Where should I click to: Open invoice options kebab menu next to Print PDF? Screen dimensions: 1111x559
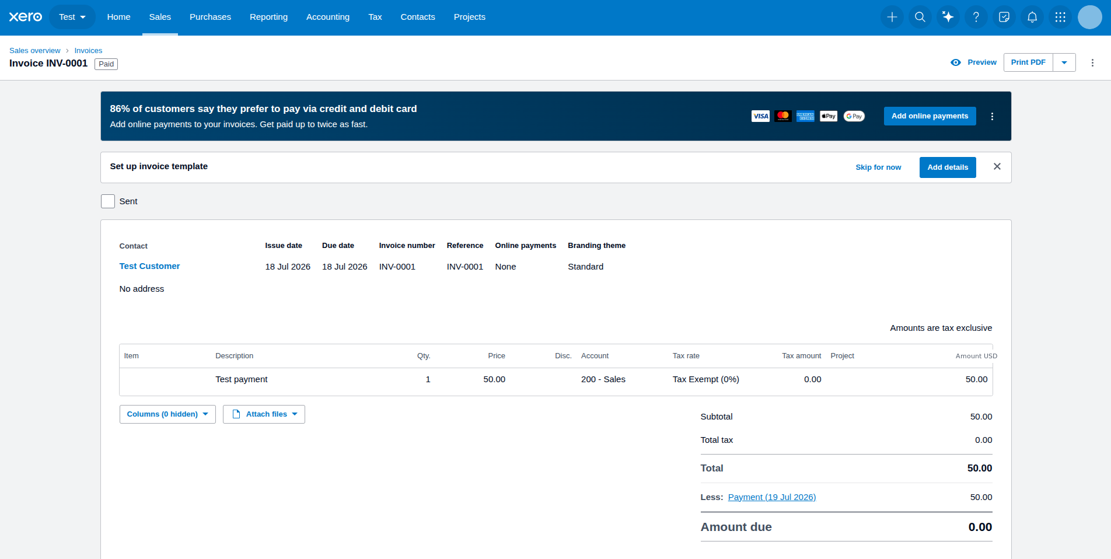point(1093,62)
